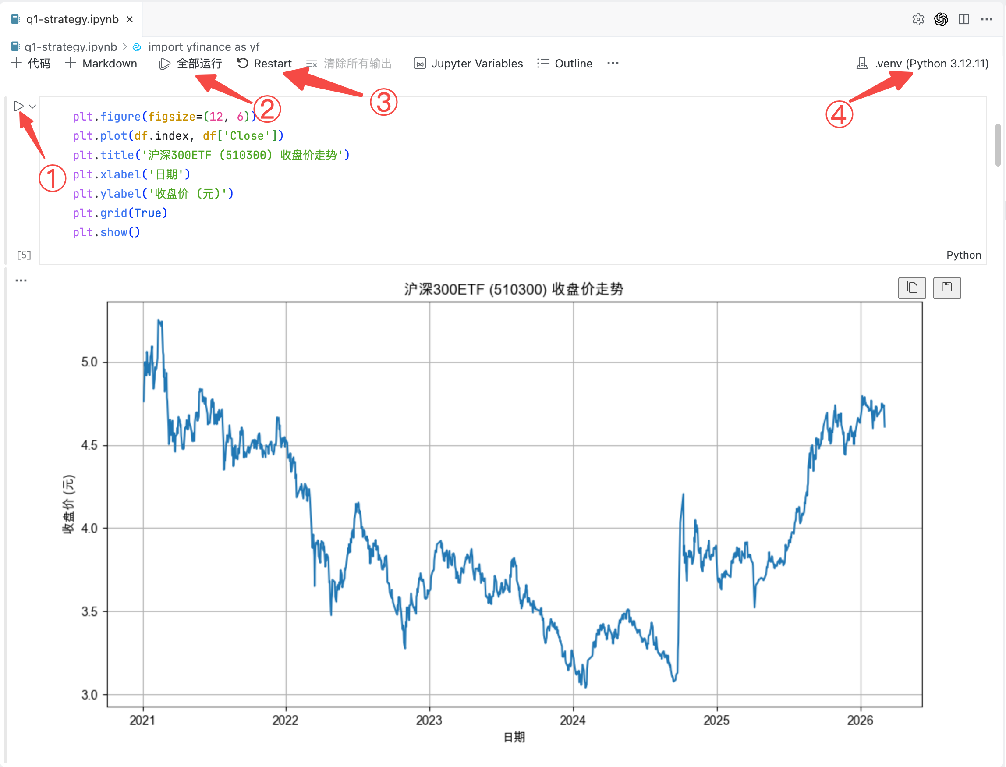
Task: Select the q1-strategy.ipynb tab
Action: (72, 19)
